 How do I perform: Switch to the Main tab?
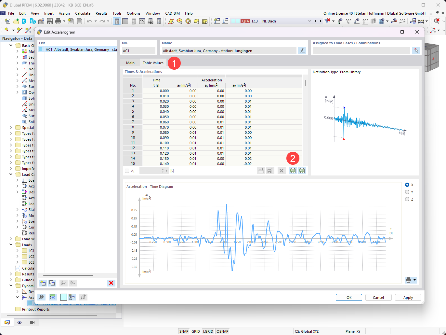tap(130, 63)
